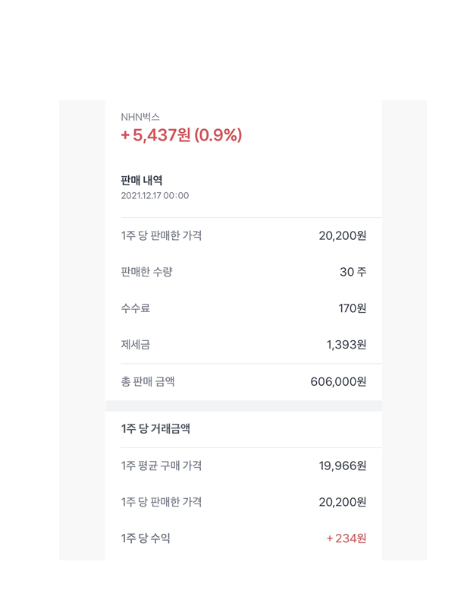
Task: Select the 20,200원 value above 1주 당 수익
Action: [x=342, y=502]
